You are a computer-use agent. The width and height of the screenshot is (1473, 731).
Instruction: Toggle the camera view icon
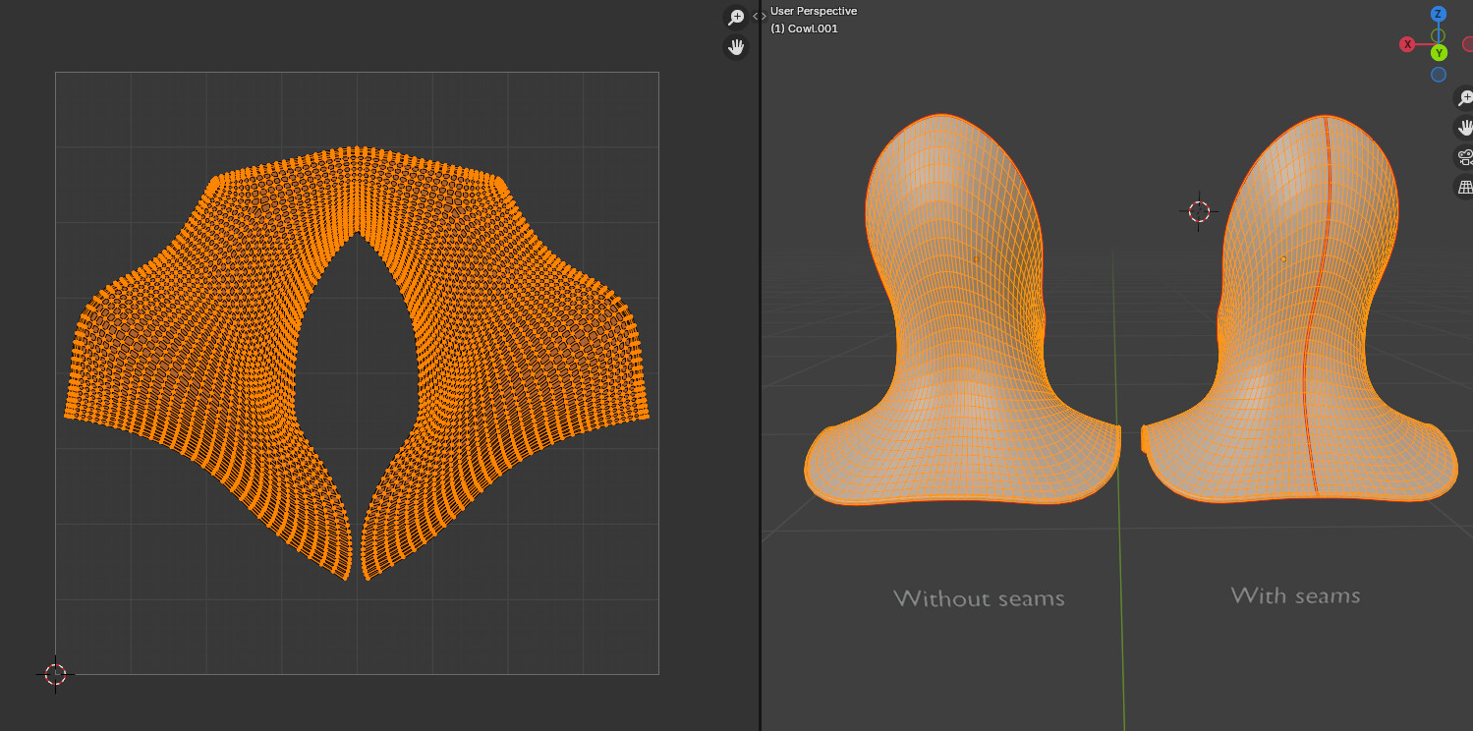pyautogui.click(x=1464, y=157)
